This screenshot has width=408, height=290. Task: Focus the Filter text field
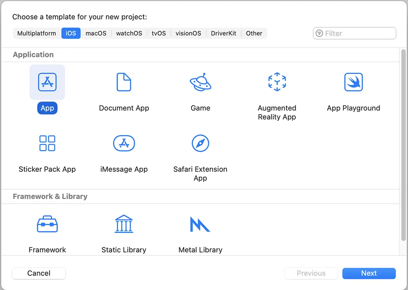coord(354,33)
